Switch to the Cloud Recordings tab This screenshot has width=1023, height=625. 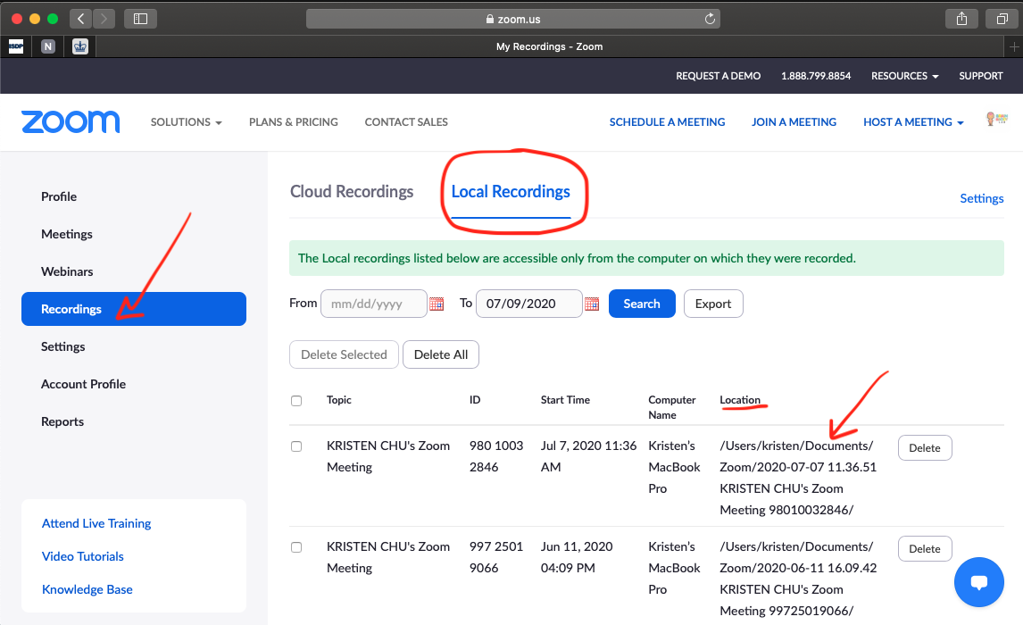coord(352,191)
